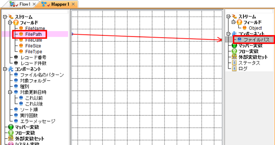Click the left フィールド orange icon
This screenshot has width=275, height=145.
16,23
